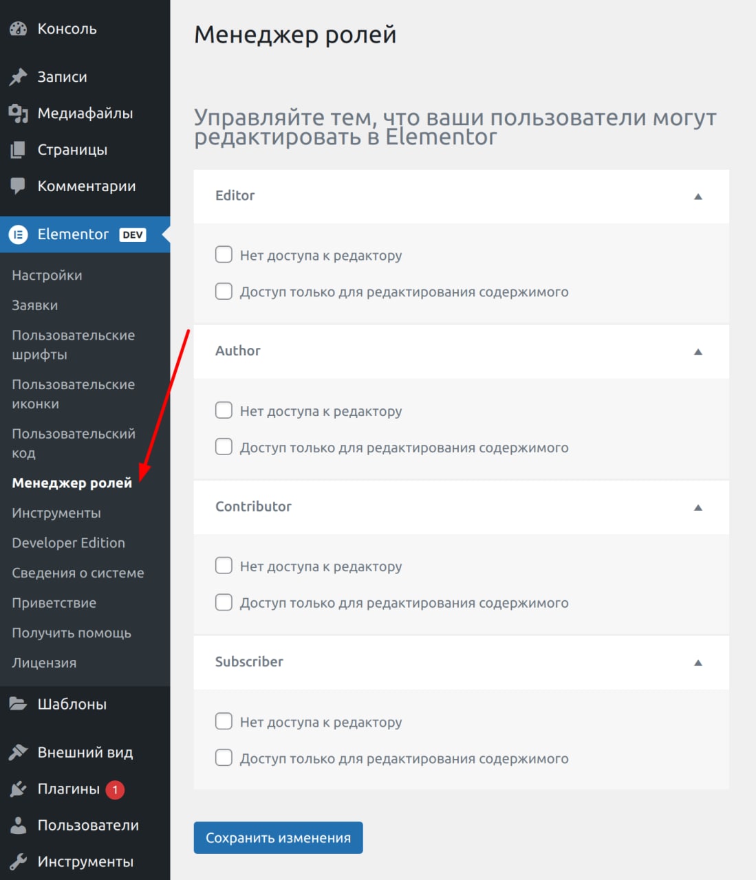The width and height of the screenshot is (756, 880).
Task: Go to Комментарии menu label
Action: 87,186
